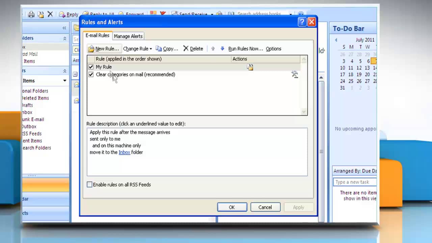Image resolution: width=432 pixels, height=243 pixels.
Task: Click the Reply button label in Outlook toolbar
Action: click(x=72, y=15)
